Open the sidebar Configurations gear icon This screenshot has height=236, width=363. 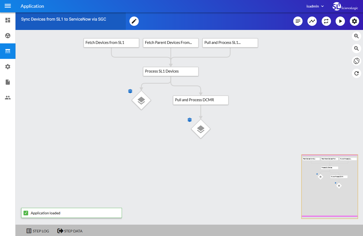[8, 67]
